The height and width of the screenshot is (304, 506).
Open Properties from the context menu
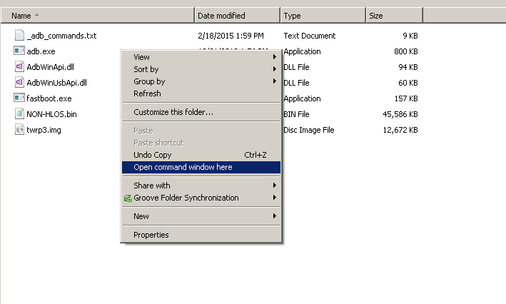click(151, 235)
